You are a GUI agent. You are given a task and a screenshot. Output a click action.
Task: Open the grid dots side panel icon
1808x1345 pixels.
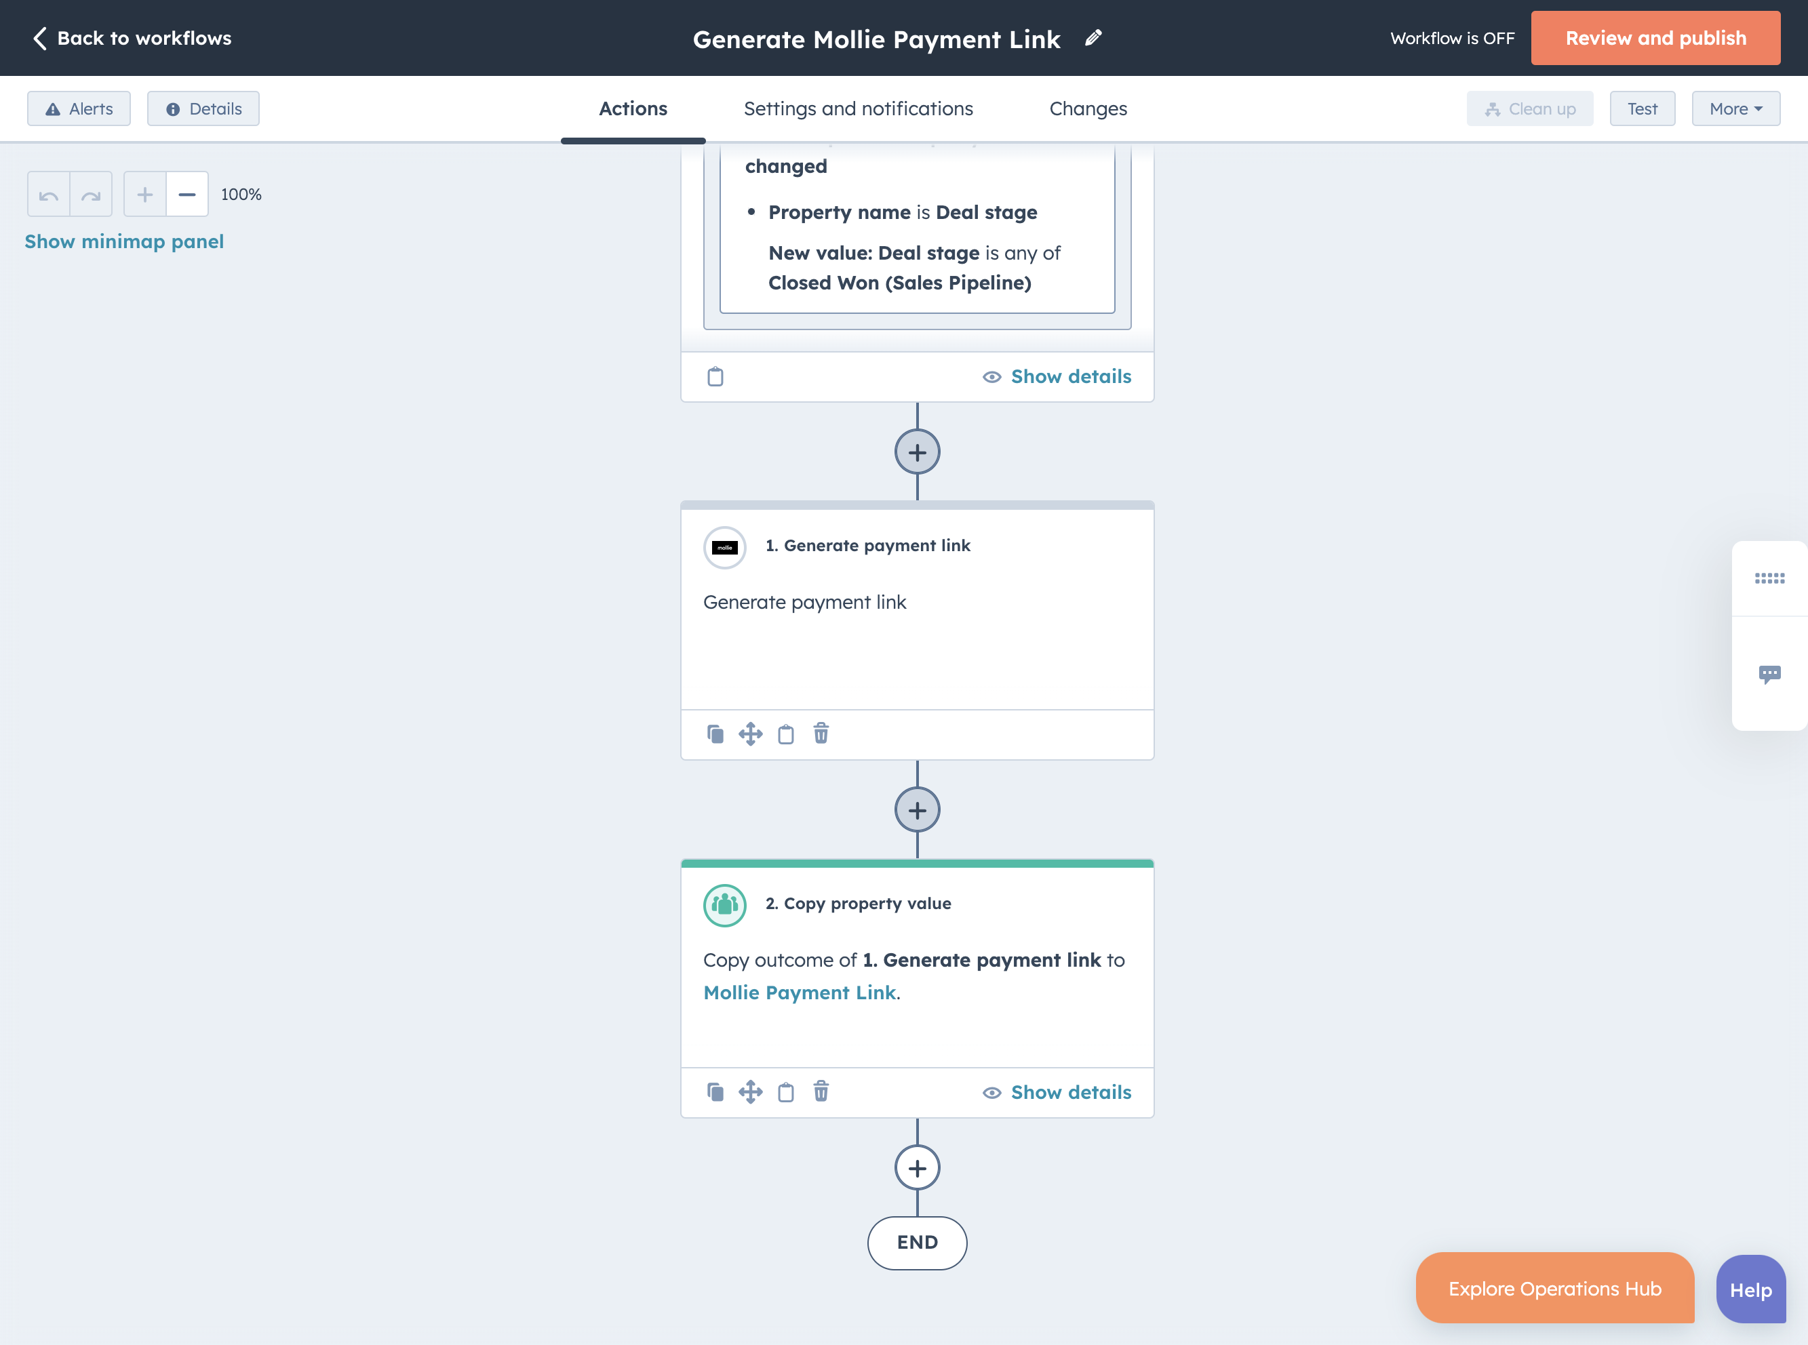click(x=1769, y=579)
